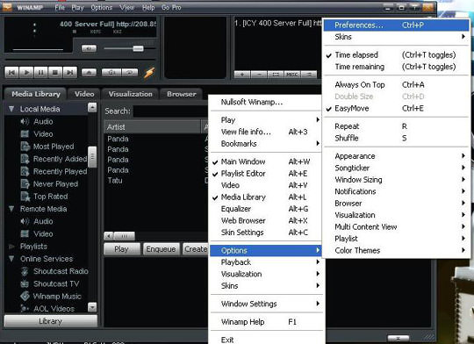Click the Previous track playback button
This screenshot has width=474, height=344.
point(11,73)
